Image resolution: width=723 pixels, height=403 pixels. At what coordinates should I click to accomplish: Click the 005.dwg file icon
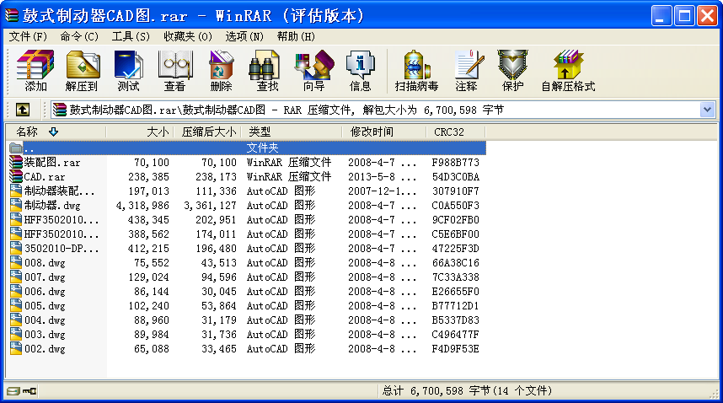(16, 306)
